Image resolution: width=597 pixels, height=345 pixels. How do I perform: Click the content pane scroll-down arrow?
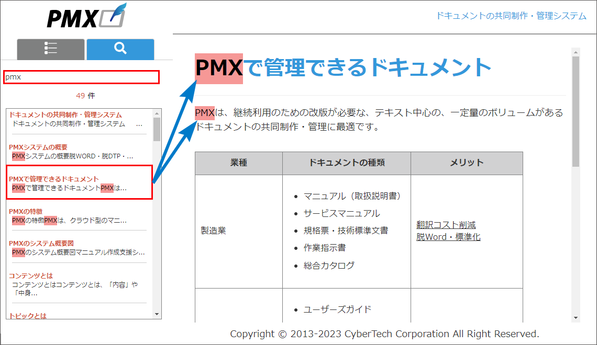click(x=576, y=318)
